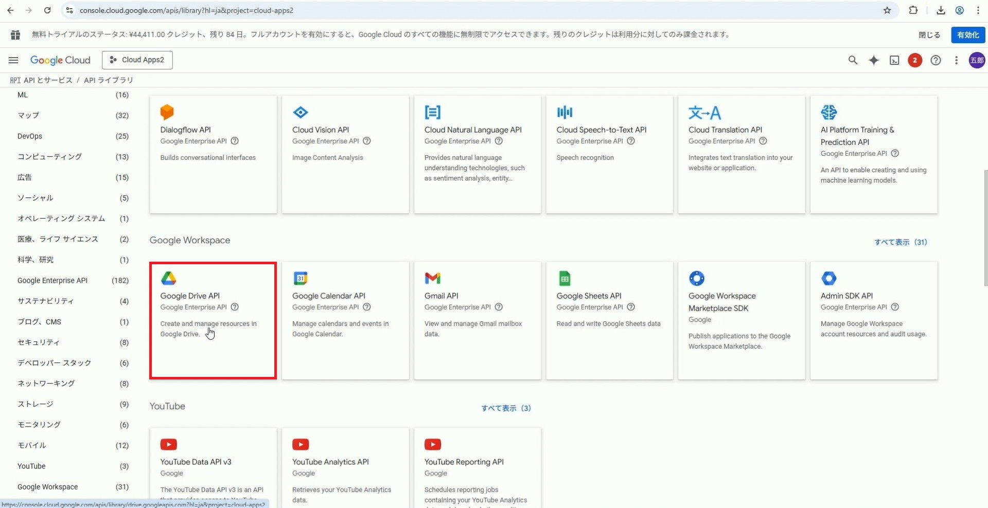Open the Cloud Apps2 project selector
Viewport: 988px width, 508px height.
tap(137, 60)
